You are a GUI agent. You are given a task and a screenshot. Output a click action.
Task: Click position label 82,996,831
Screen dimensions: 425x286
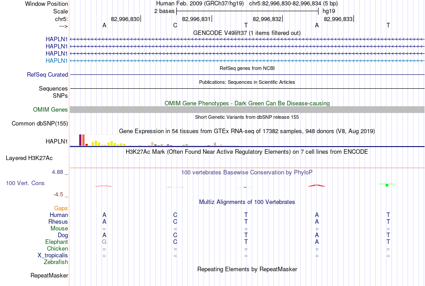tap(196, 19)
